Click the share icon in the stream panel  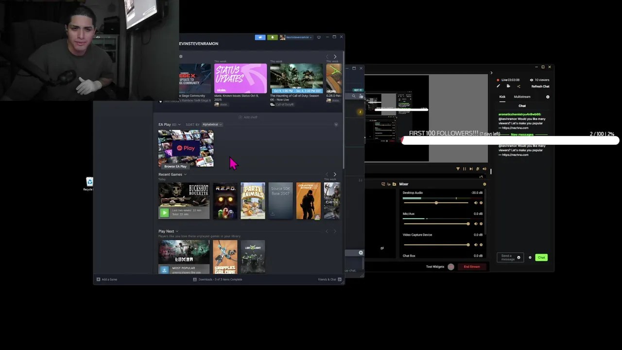(518, 86)
